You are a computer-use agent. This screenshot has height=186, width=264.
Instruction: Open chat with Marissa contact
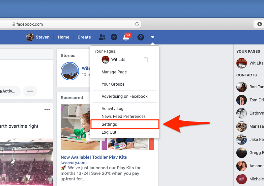point(250,126)
